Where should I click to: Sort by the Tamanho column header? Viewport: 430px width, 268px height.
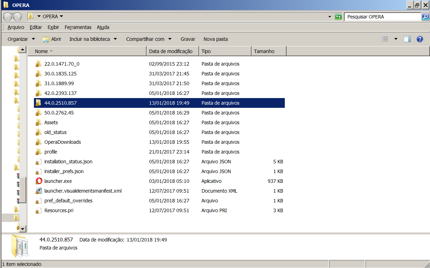click(x=268, y=51)
